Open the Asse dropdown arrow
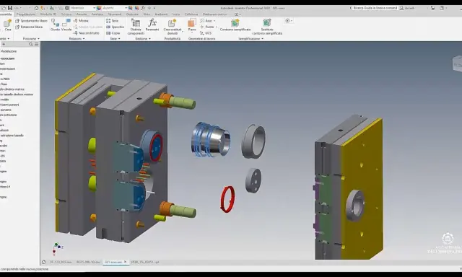The image size is (462, 277). [x=214, y=21]
